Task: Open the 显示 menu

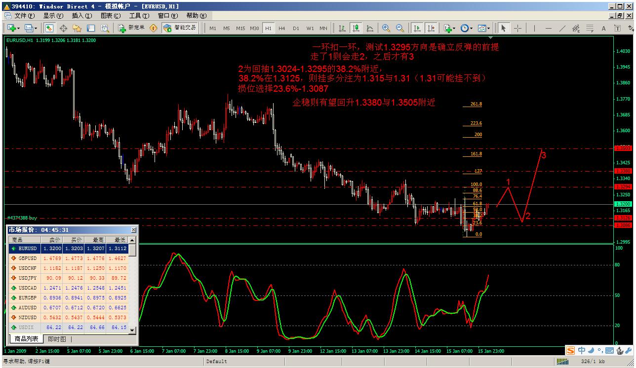Action: point(53,16)
